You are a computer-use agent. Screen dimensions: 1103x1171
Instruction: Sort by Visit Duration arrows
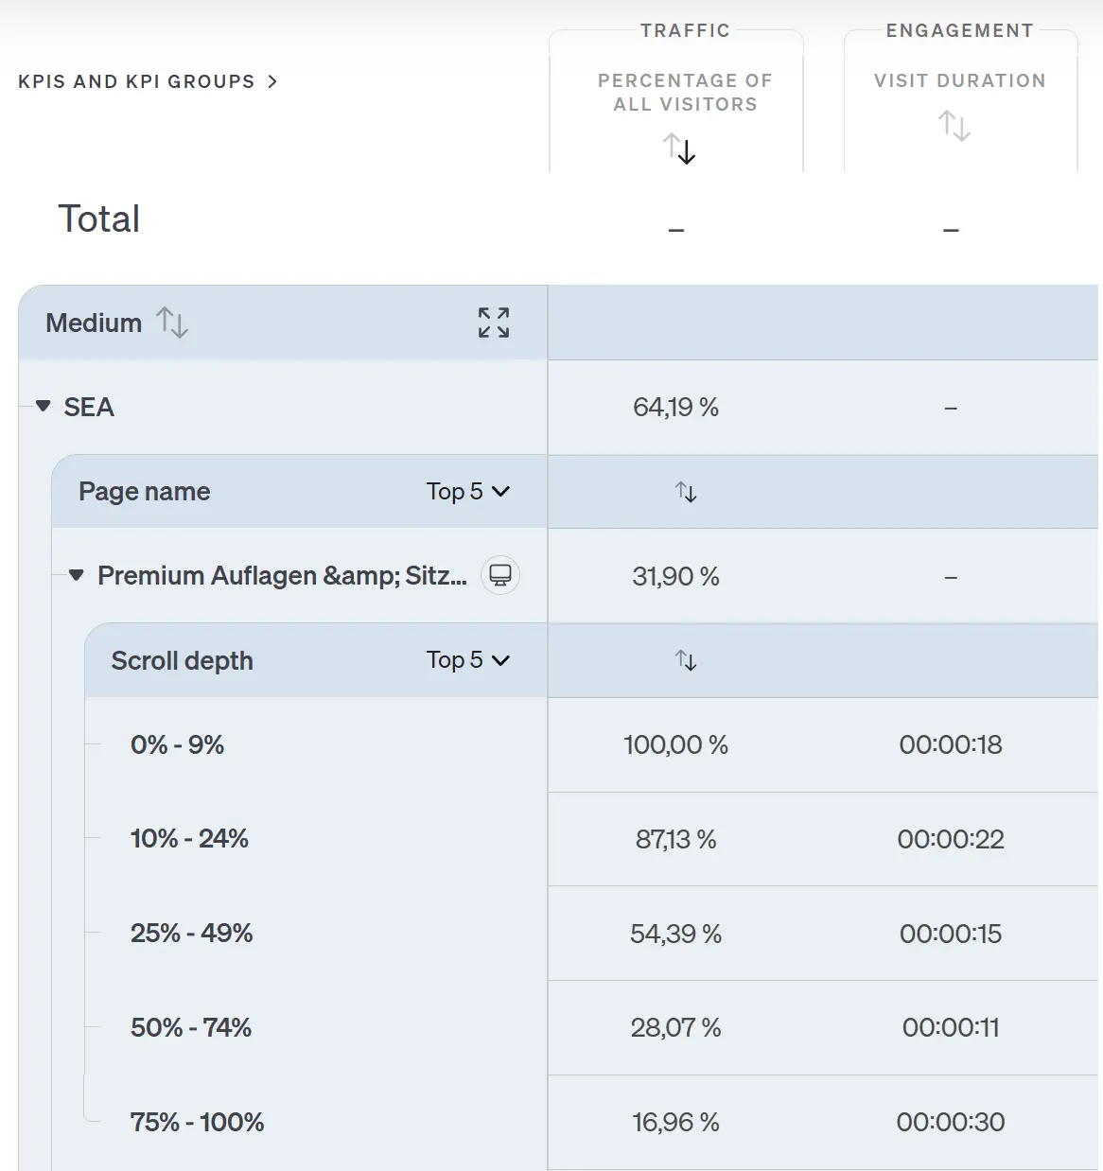pyautogui.click(x=954, y=126)
